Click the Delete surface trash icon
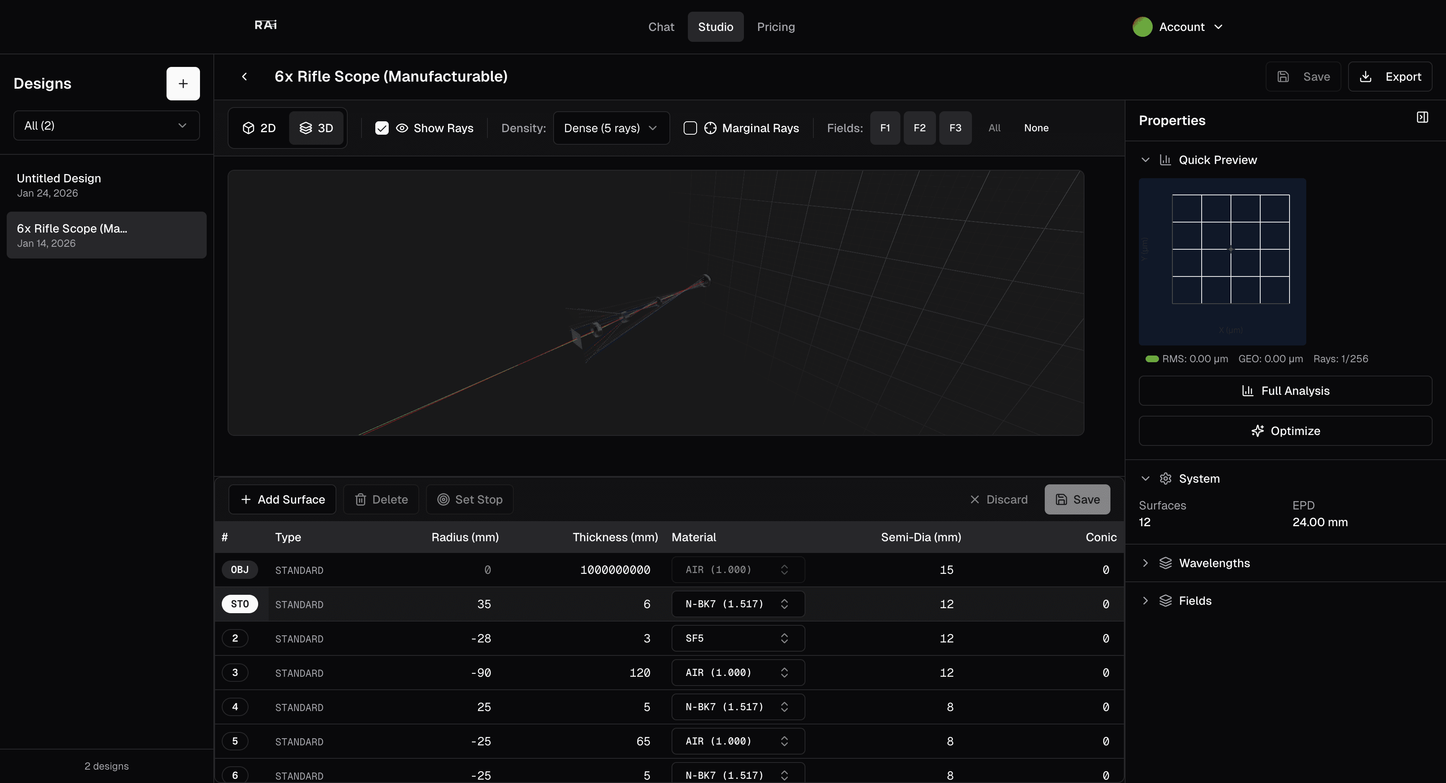1446x783 pixels. pos(360,499)
